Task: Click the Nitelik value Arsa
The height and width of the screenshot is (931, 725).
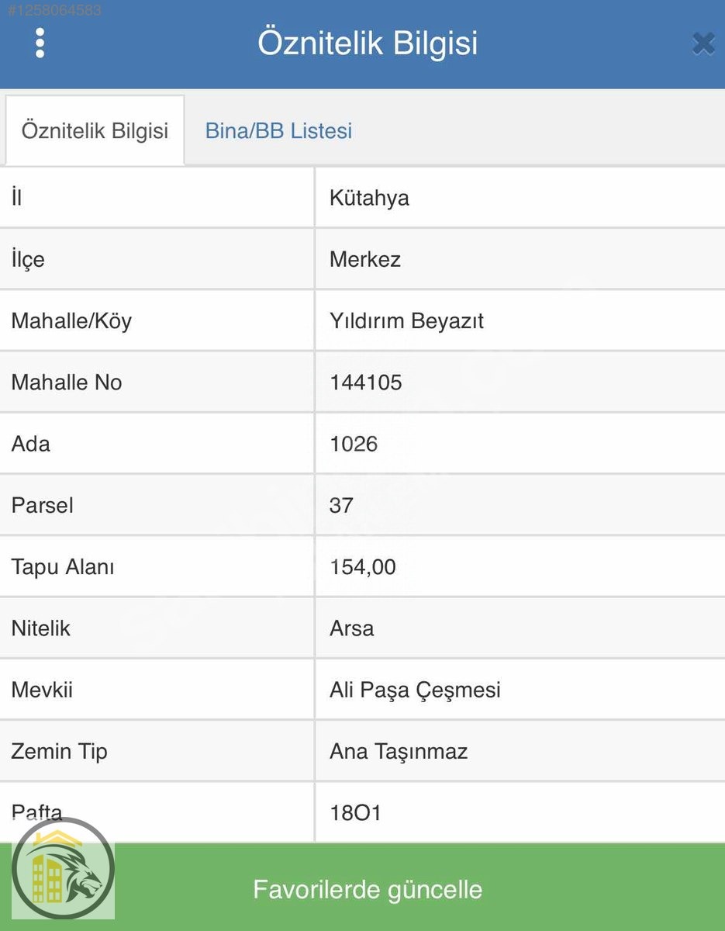Action: tap(351, 628)
